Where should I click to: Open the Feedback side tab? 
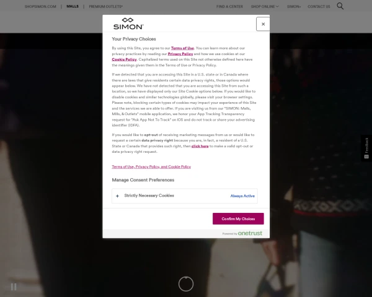366,148
